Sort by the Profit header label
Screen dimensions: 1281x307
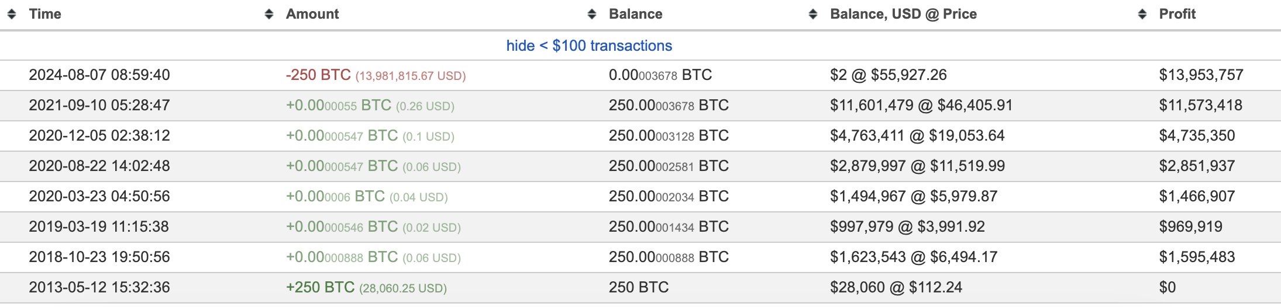(1177, 14)
